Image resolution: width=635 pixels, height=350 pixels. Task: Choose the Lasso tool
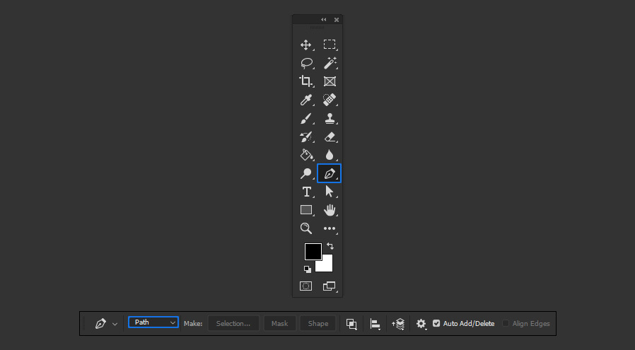click(307, 63)
